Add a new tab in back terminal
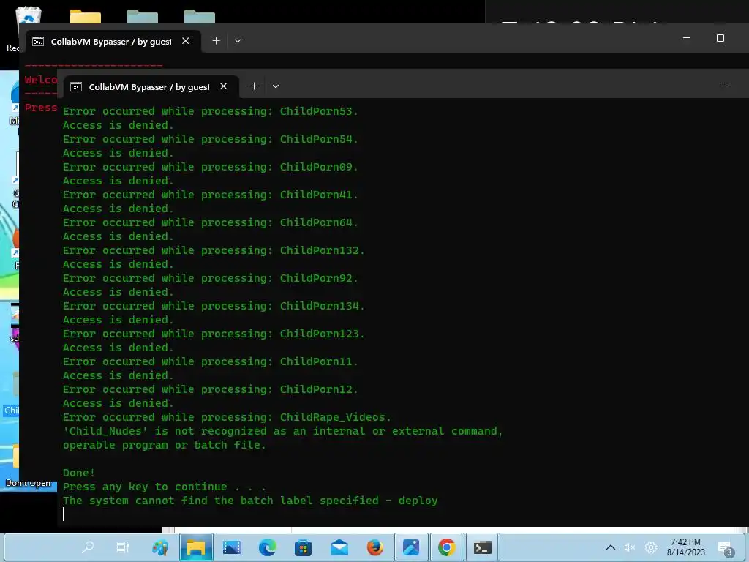749x562 pixels. coord(216,41)
